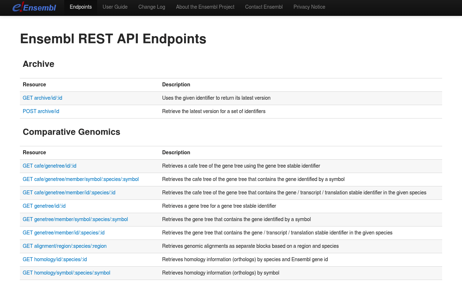The width and height of the screenshot is (462, 289).
Task: Open GET homology/symbol/:species/:symbol link
Action: 66,273
